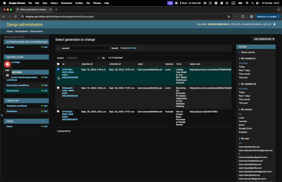Check the How to Create Basic Formulas row
The height and width of the screenshot is (182, 282).
(58, 111)
